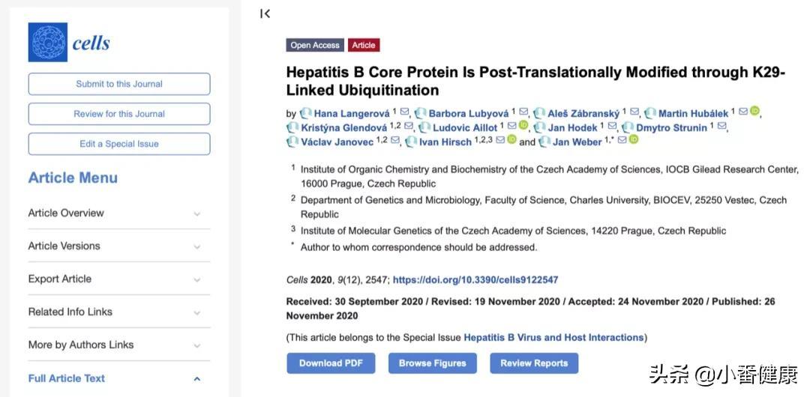Collapse sidebar using the arrow-bar icon
The image size is (810, 397).
click(265, 14)
